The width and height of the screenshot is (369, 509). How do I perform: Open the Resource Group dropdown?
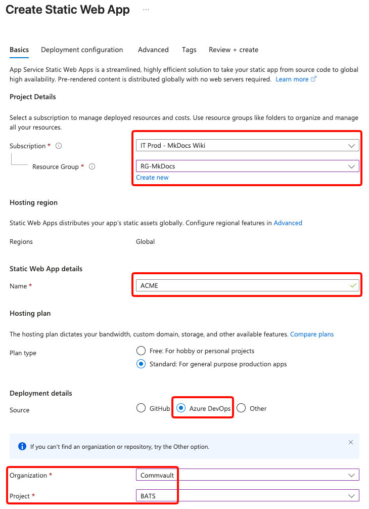point(351,166)
